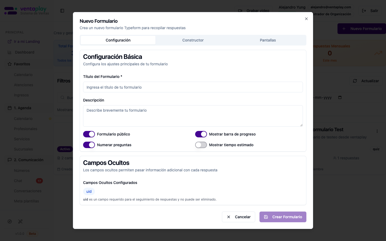386x241 pixels.
Task: Open the calendar date picker icon
Action: tap(340, 97)
